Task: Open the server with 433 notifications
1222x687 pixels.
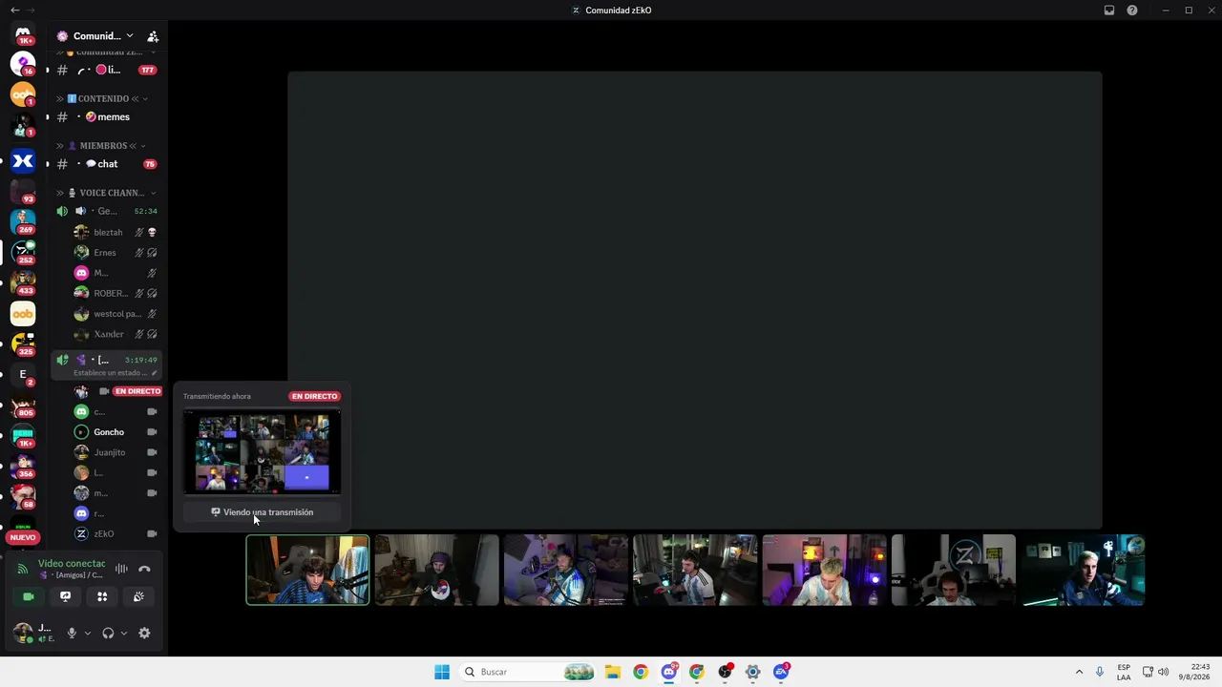Action: pos(23,282)
